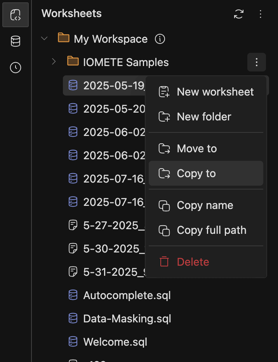Open the Welcome.sql worksheet
This screenshot has width=278, height=362.
(x=115, y=342)
